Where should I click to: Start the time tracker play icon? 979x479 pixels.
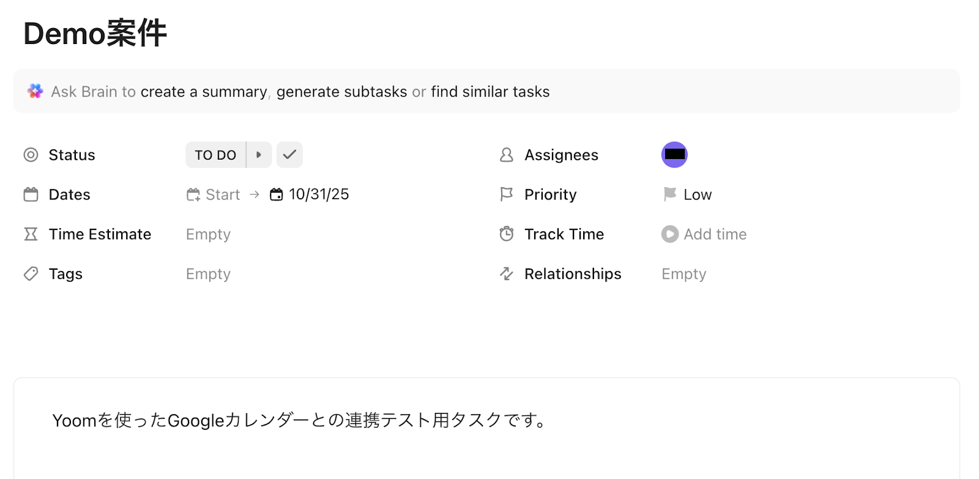tap(670, 234)
